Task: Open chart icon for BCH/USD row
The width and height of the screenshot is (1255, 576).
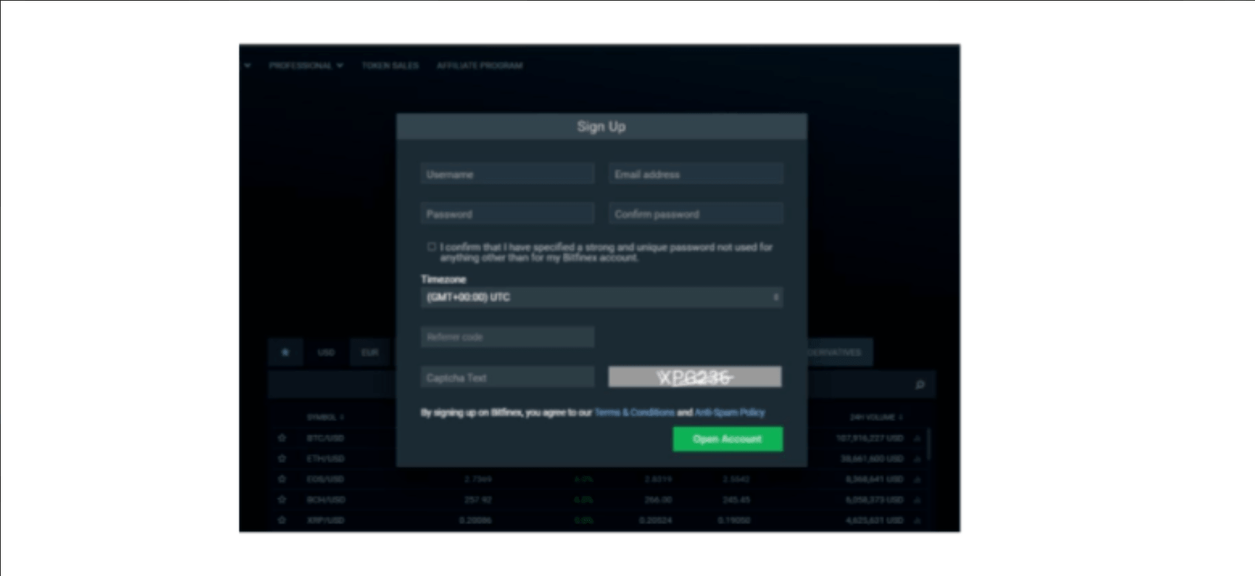Action: (916, 500)
